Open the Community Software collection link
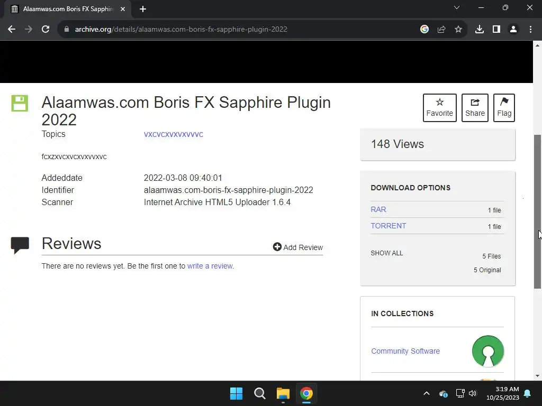The width and height of the screenshot is (542, 406). pos(405,351)
